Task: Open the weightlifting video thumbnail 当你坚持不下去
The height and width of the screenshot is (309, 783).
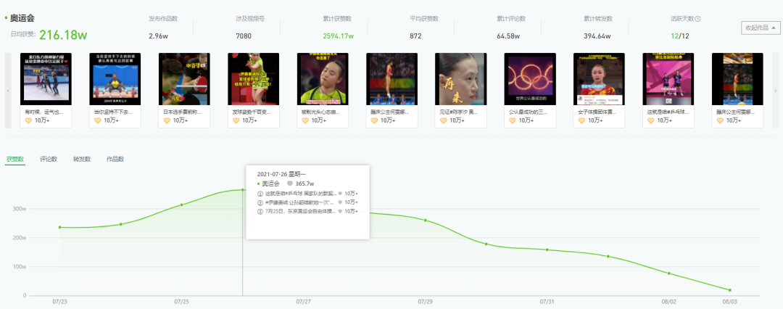Action: pos(115,79)
